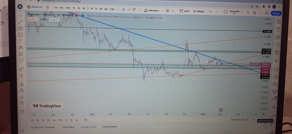Open the Strategy Tester tab

[x=88, y=127]
